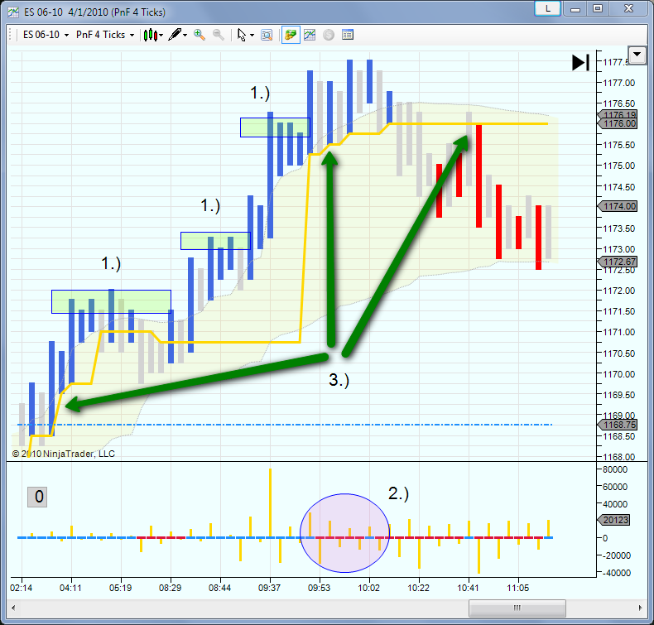Screen dimensions: 654x625
Task: Click the chart window icon in title bar
Action: (13, 12)
